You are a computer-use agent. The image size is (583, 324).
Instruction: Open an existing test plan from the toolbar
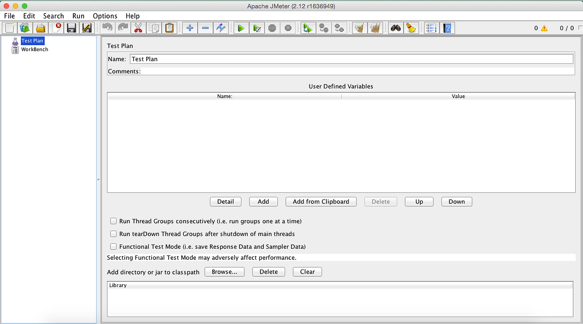point(40,28)
